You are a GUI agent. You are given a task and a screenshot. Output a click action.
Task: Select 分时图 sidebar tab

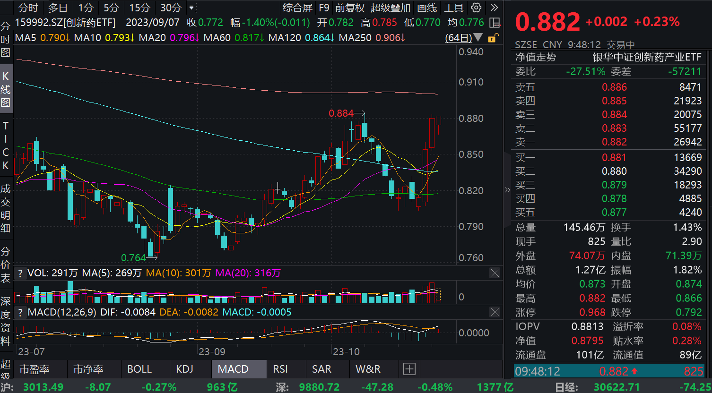click(6, 39)
